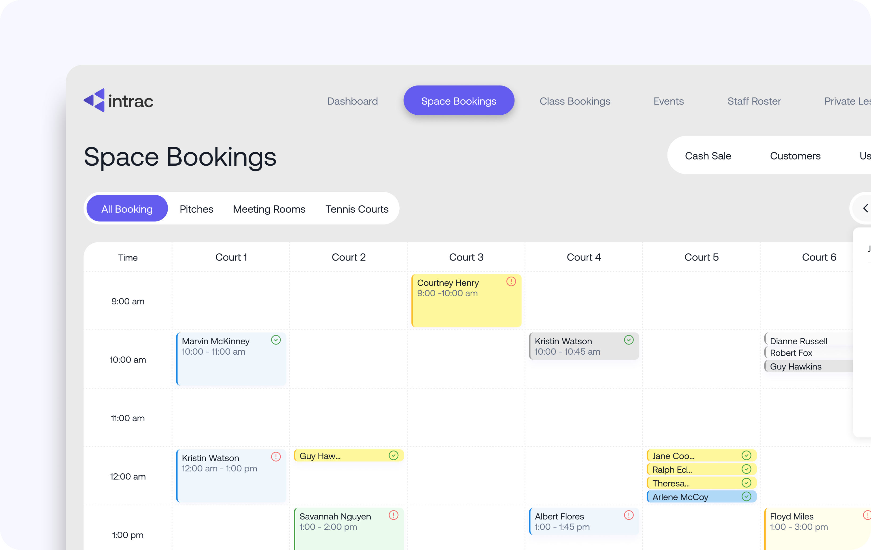
Task: Open the Staff Roster page
Action: click(x=754, y=101)
